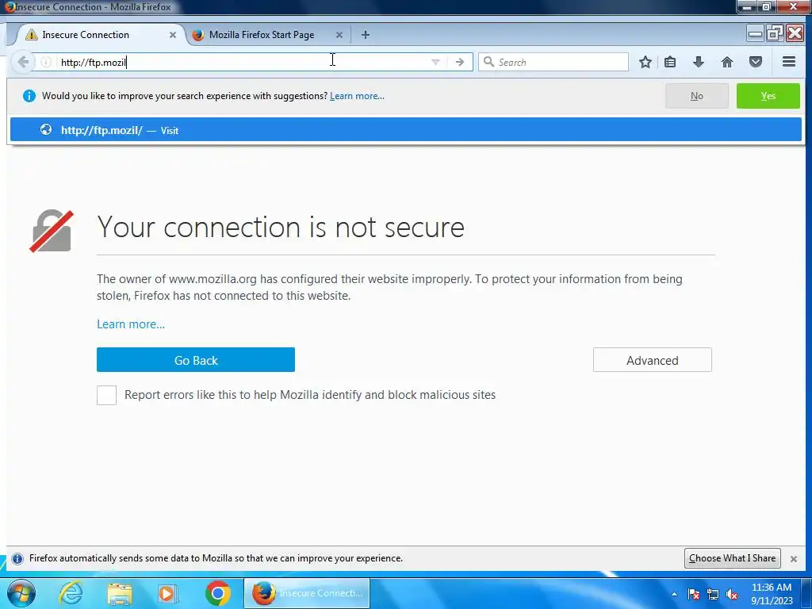
Task: Select the http://ftp.mozil/ Visit suggestion
Action: coord(406,130)
